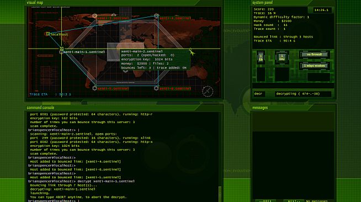Click console line 'port 299' running xlink
The image size is (361, 202).
tap(91, 138)
